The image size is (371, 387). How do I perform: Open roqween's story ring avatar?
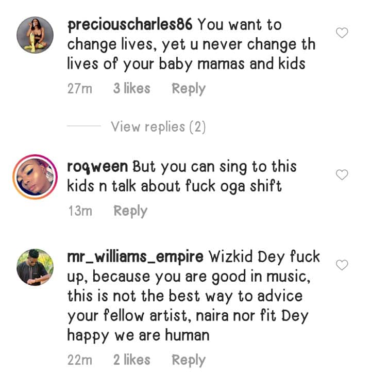tap(35, 176)
